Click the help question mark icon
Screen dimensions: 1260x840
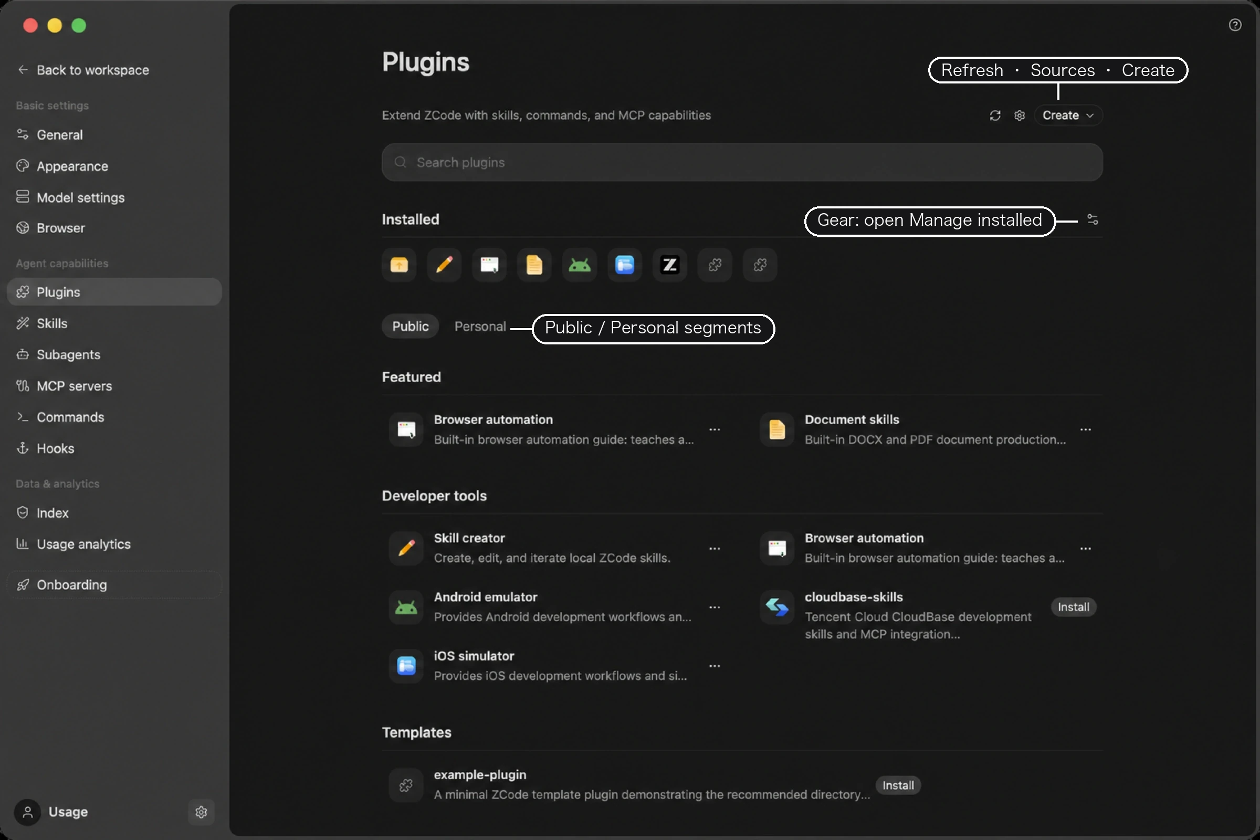click(x=1235, y=25)
